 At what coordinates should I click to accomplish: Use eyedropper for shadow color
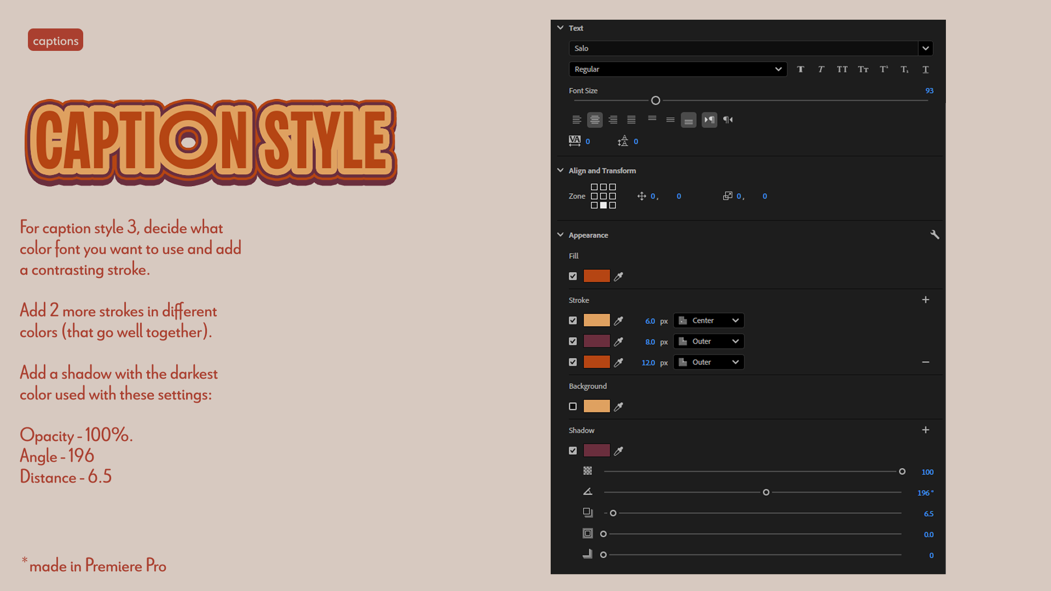(x=619, y=451)
